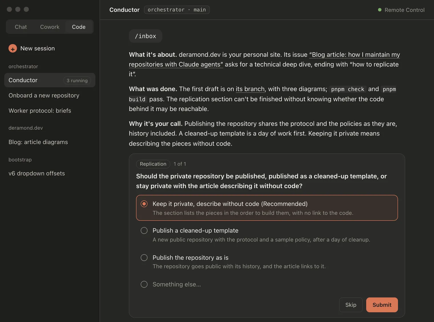Follow the 'its branch' link
The height and width of the screenshot is (322, 434).
pos(250,89)
